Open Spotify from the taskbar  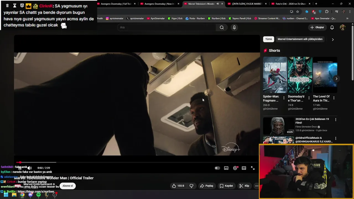click(x=38, y=195)
